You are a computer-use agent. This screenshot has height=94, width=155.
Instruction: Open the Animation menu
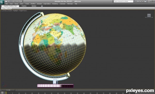40,4
